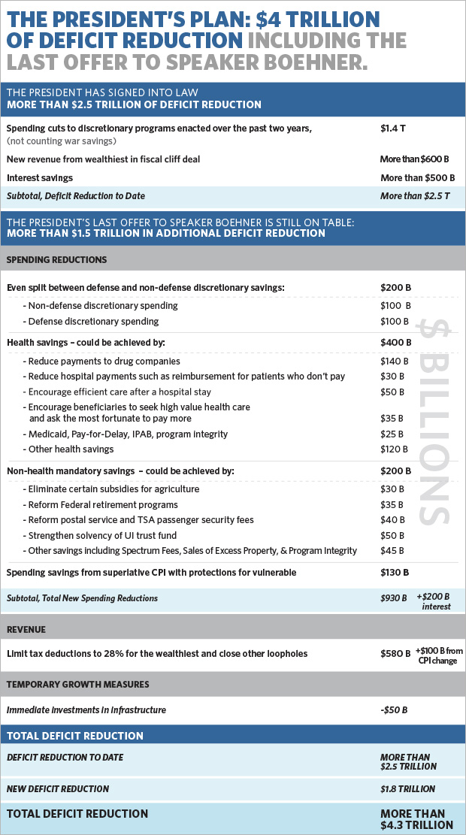The width and height of the screenshot is (466, 835).
Task: Select "Subtotal, Deficit Reduction to Date" row
Action: [x=75, y=196]
